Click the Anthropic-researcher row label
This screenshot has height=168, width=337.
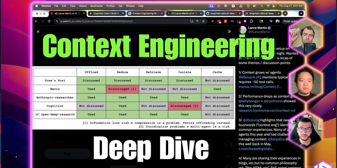click(x=55, y=97)
